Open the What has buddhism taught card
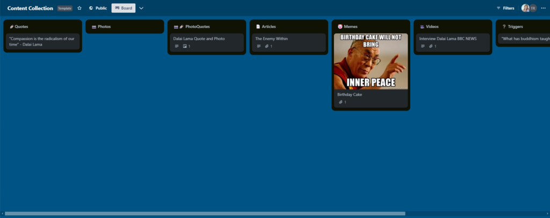This screenshot has height=218, width=550. [524, 39]
